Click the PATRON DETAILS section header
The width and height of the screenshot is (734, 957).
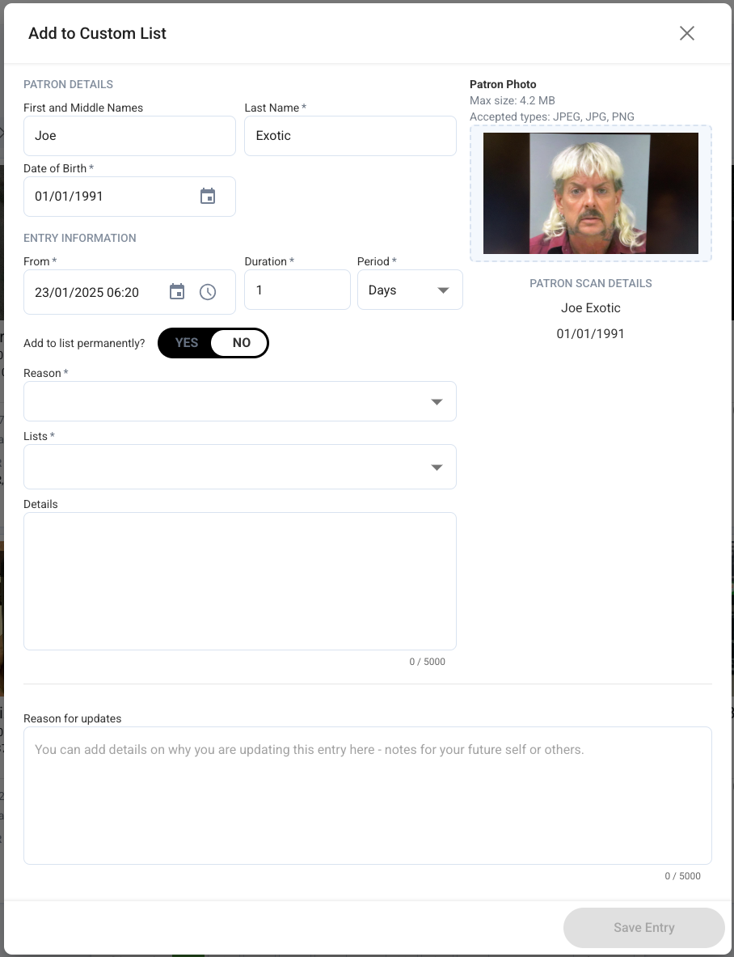point(68,84)
